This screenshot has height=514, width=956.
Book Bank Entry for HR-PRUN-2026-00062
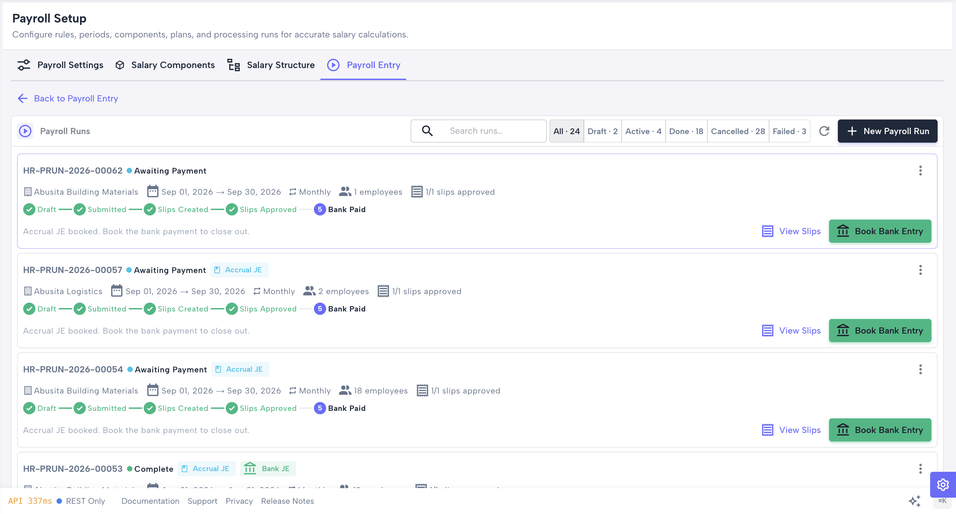[880, 231]
